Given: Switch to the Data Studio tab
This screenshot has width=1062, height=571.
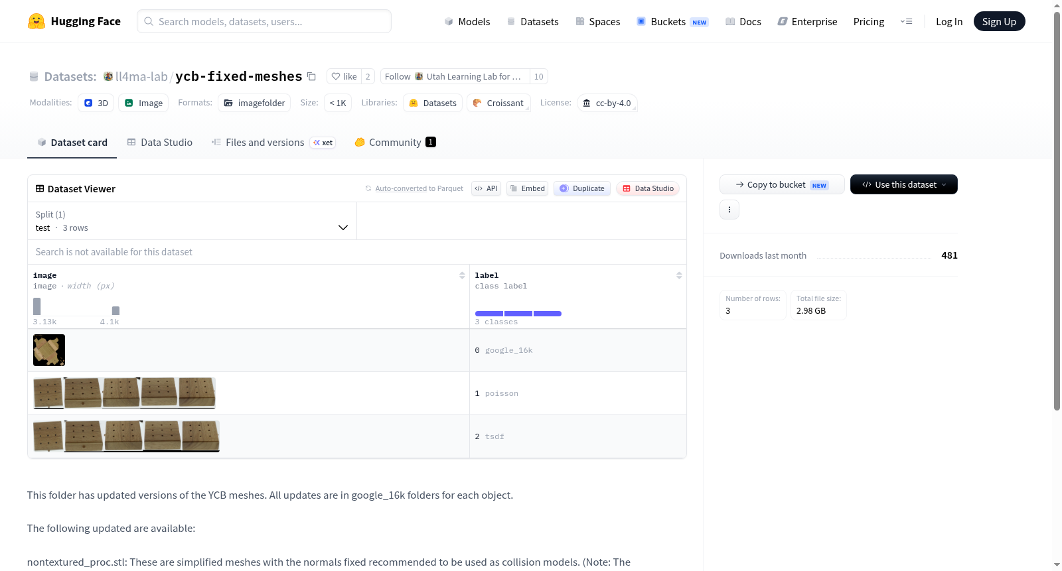Looking at the screenshot, I should pos(160,142).
